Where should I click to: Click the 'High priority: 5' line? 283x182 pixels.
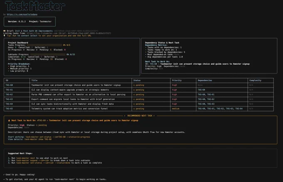(x=19, y=66)
